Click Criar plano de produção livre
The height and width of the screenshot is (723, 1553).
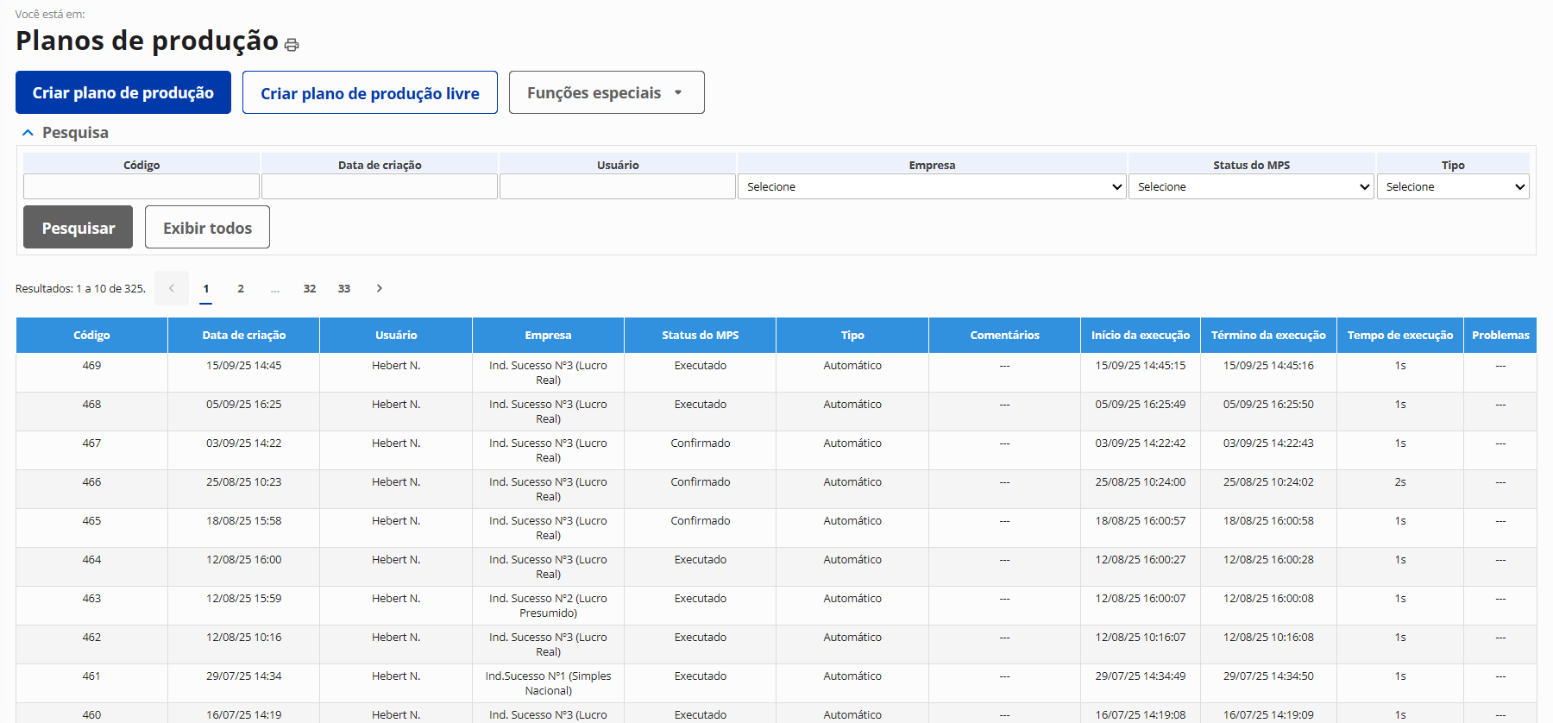(x=369, y=93)
